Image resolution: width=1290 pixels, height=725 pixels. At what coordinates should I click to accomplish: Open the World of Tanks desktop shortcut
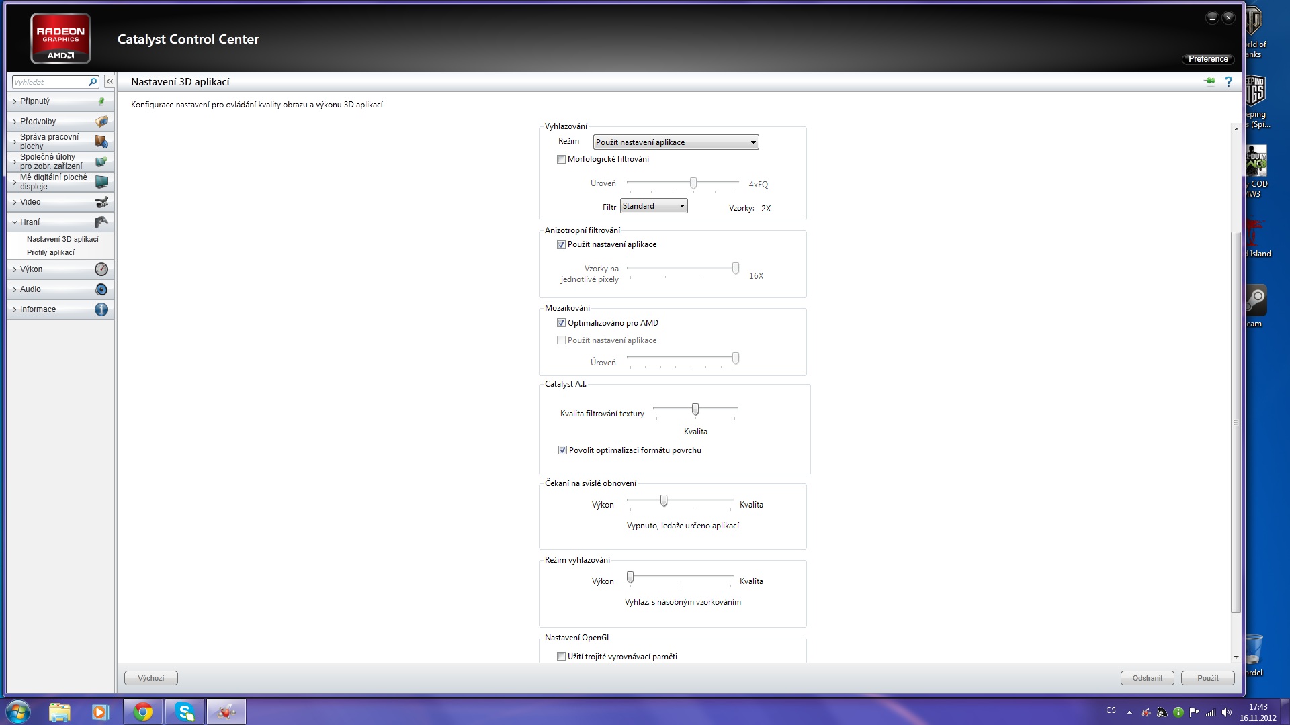tap(1254, 32)
